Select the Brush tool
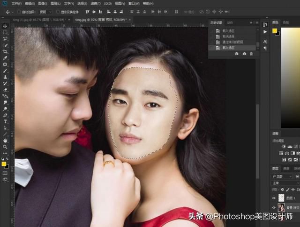 (5, 71)
